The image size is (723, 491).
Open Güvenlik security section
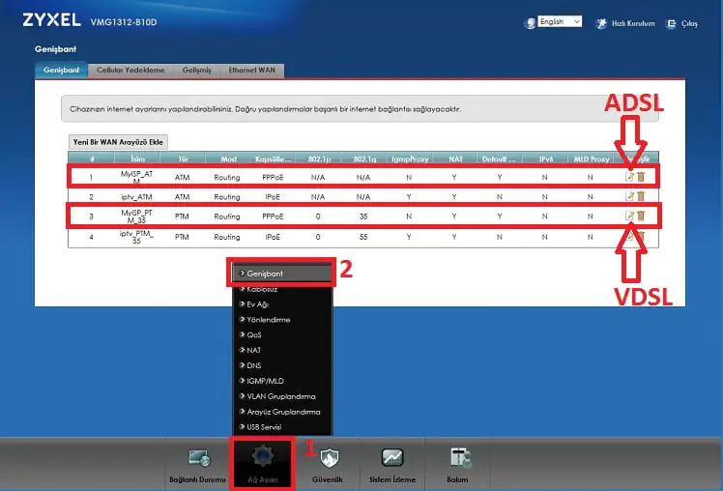[x=328, y=464]
